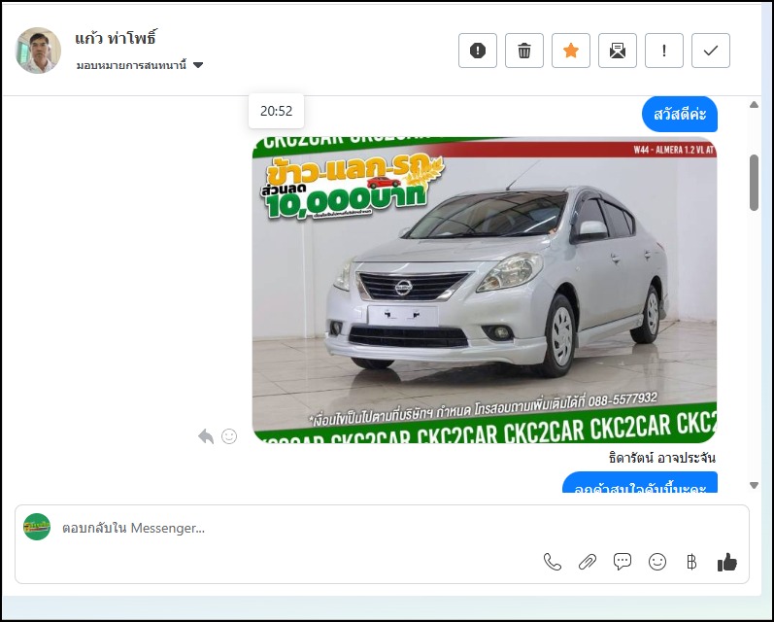This screenshot has width=774, height=622.
Task: Open emoji picker in reply box
Action: point(657,562)
